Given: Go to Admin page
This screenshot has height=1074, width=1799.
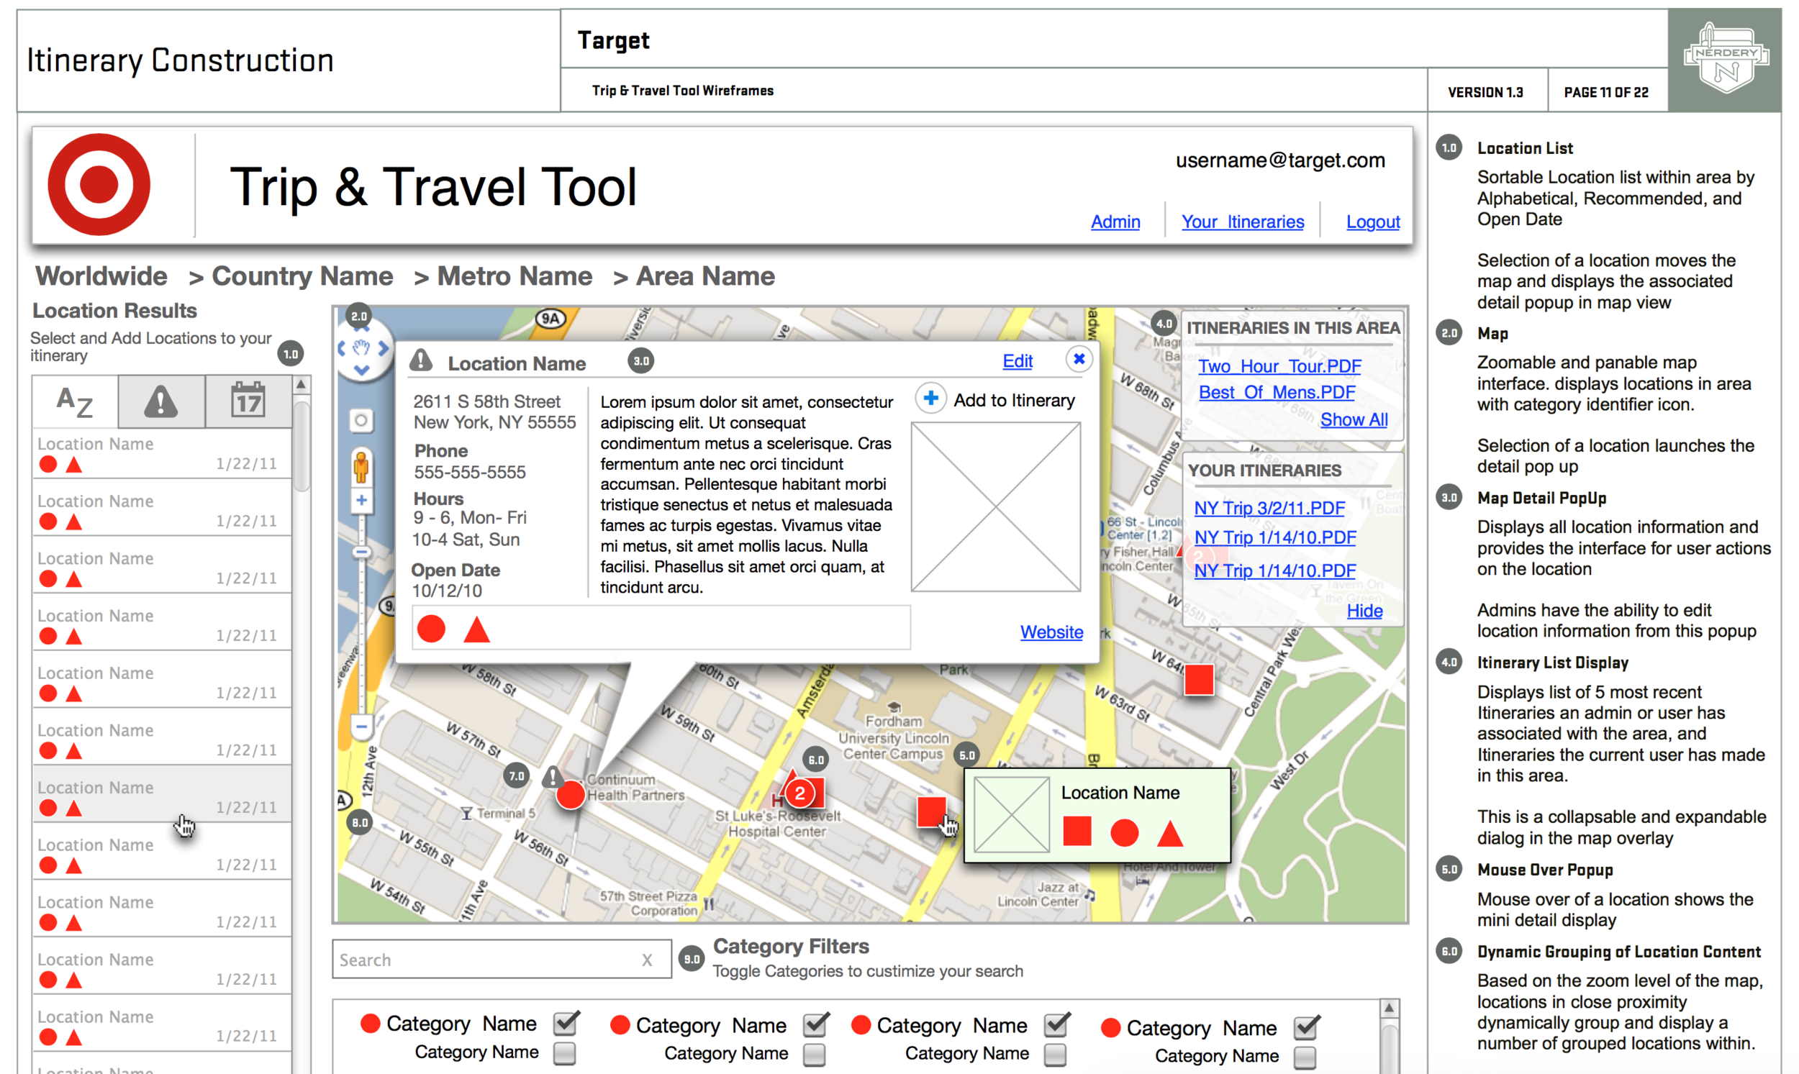Looking at the screenshot, I should [x=1115, y=222].
